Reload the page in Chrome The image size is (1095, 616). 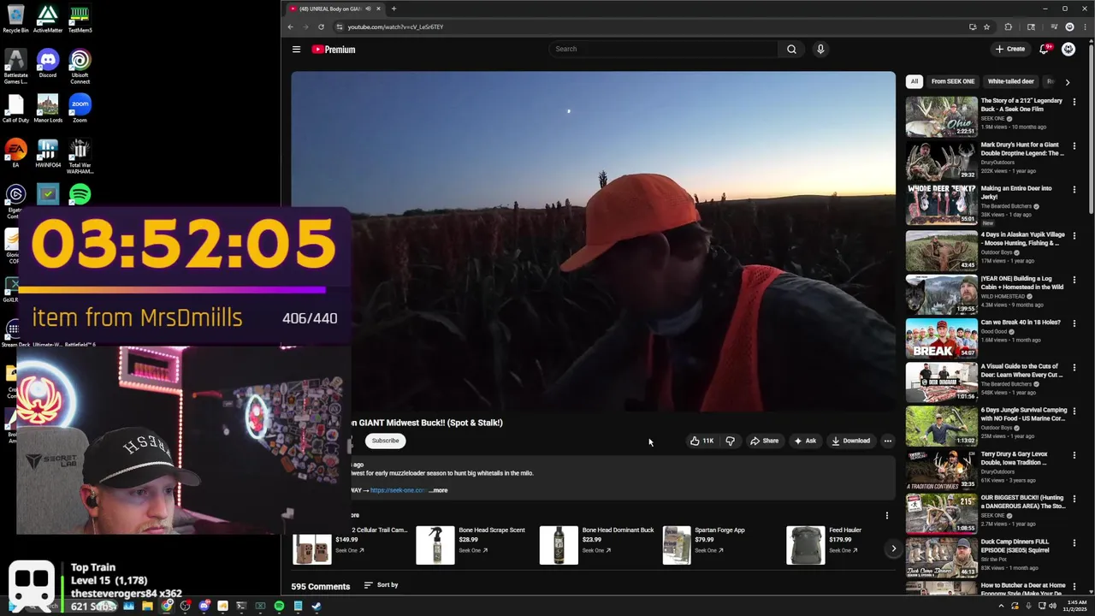tap(321, 27)
